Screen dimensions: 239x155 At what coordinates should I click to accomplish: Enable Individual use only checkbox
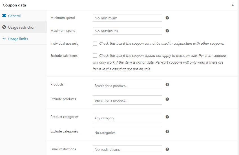[95, 43]
